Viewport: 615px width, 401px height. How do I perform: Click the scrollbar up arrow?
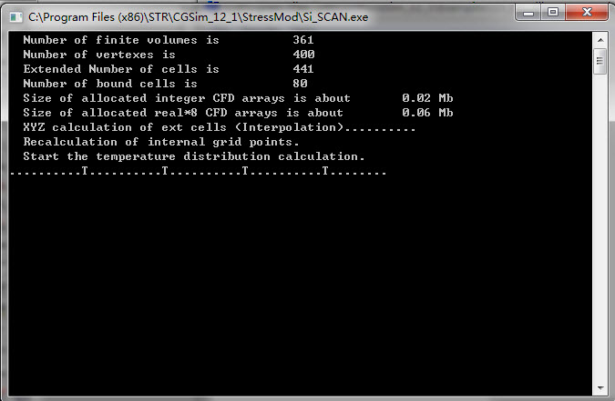coord(600,40)
